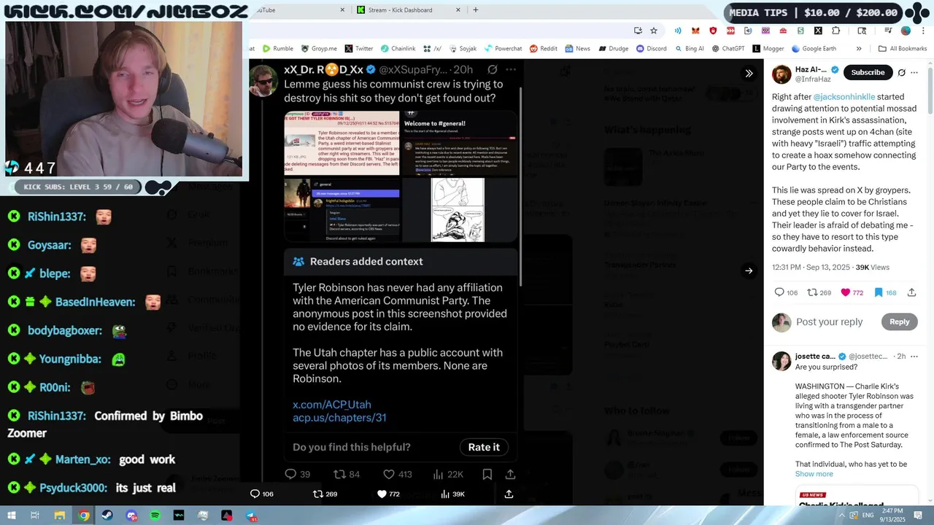Open the Bing AI bookmark
Screen dimensions: 934x525
pos(689,49)
